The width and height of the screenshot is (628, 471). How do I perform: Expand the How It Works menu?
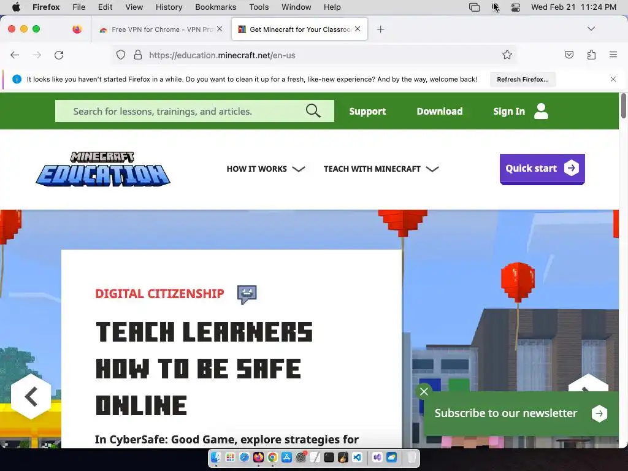pos(266,169)
